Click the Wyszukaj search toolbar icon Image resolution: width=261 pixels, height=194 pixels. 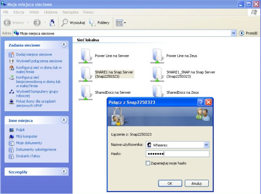click(65, 22)
